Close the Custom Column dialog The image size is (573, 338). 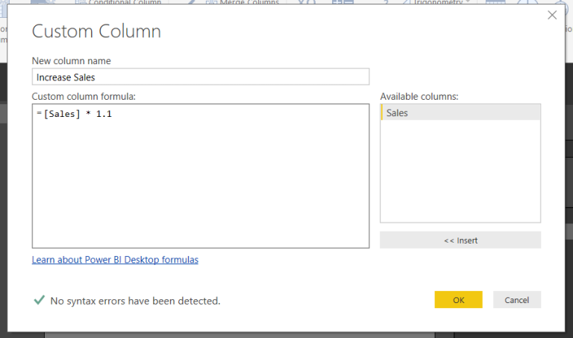click(552, 15)
